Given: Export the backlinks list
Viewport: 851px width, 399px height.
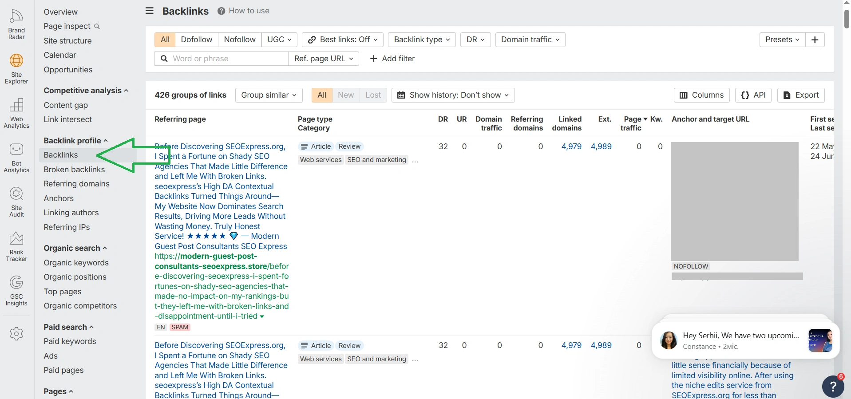Looking at the screenshot, I should coord(801,95).
